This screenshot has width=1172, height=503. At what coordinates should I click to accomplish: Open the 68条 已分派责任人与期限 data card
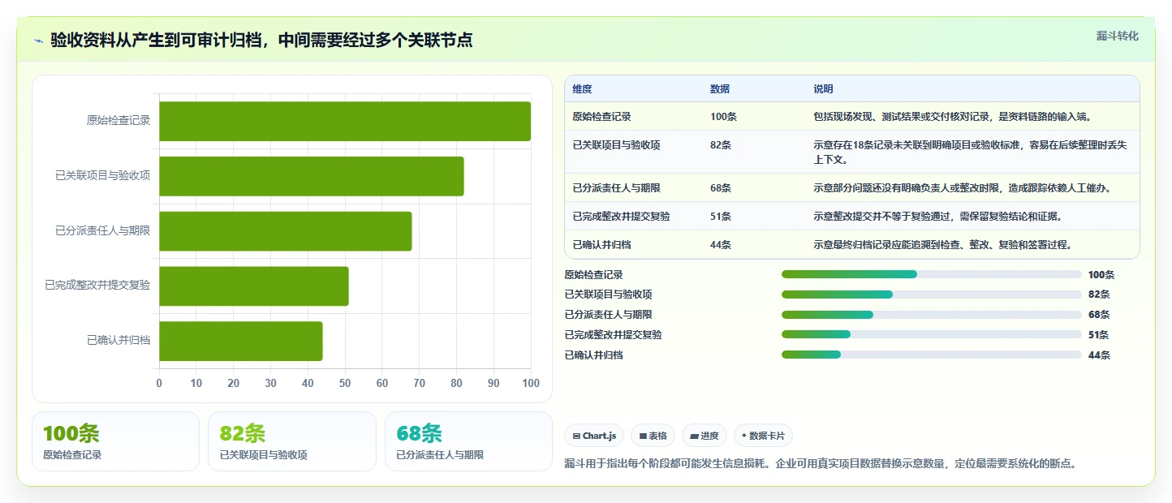tap(468, 441)
